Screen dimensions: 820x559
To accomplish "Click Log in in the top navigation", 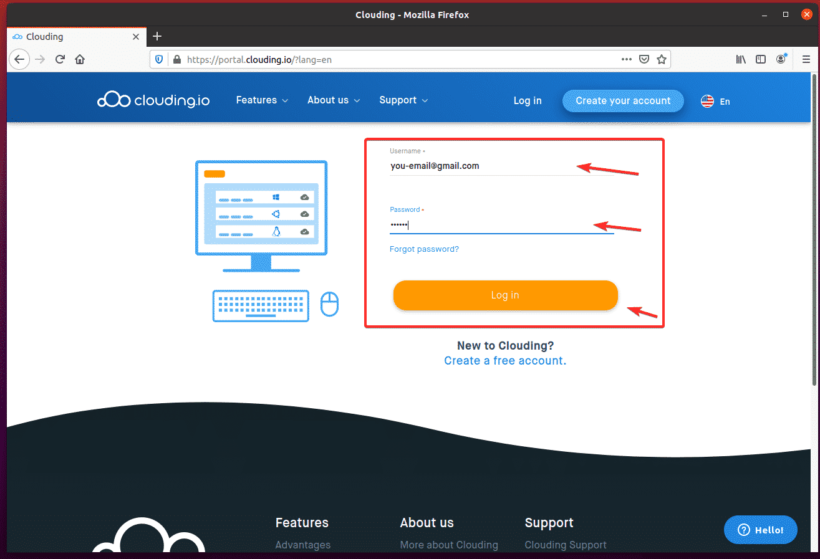I will (x=528, y=101).
